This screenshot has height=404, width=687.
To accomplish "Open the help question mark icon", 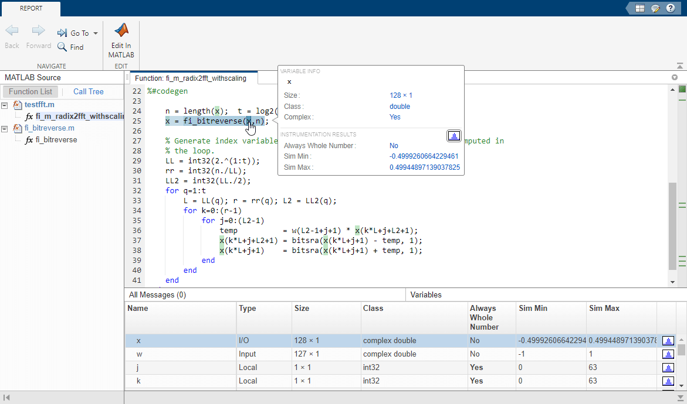I will [x=671, y=8].
